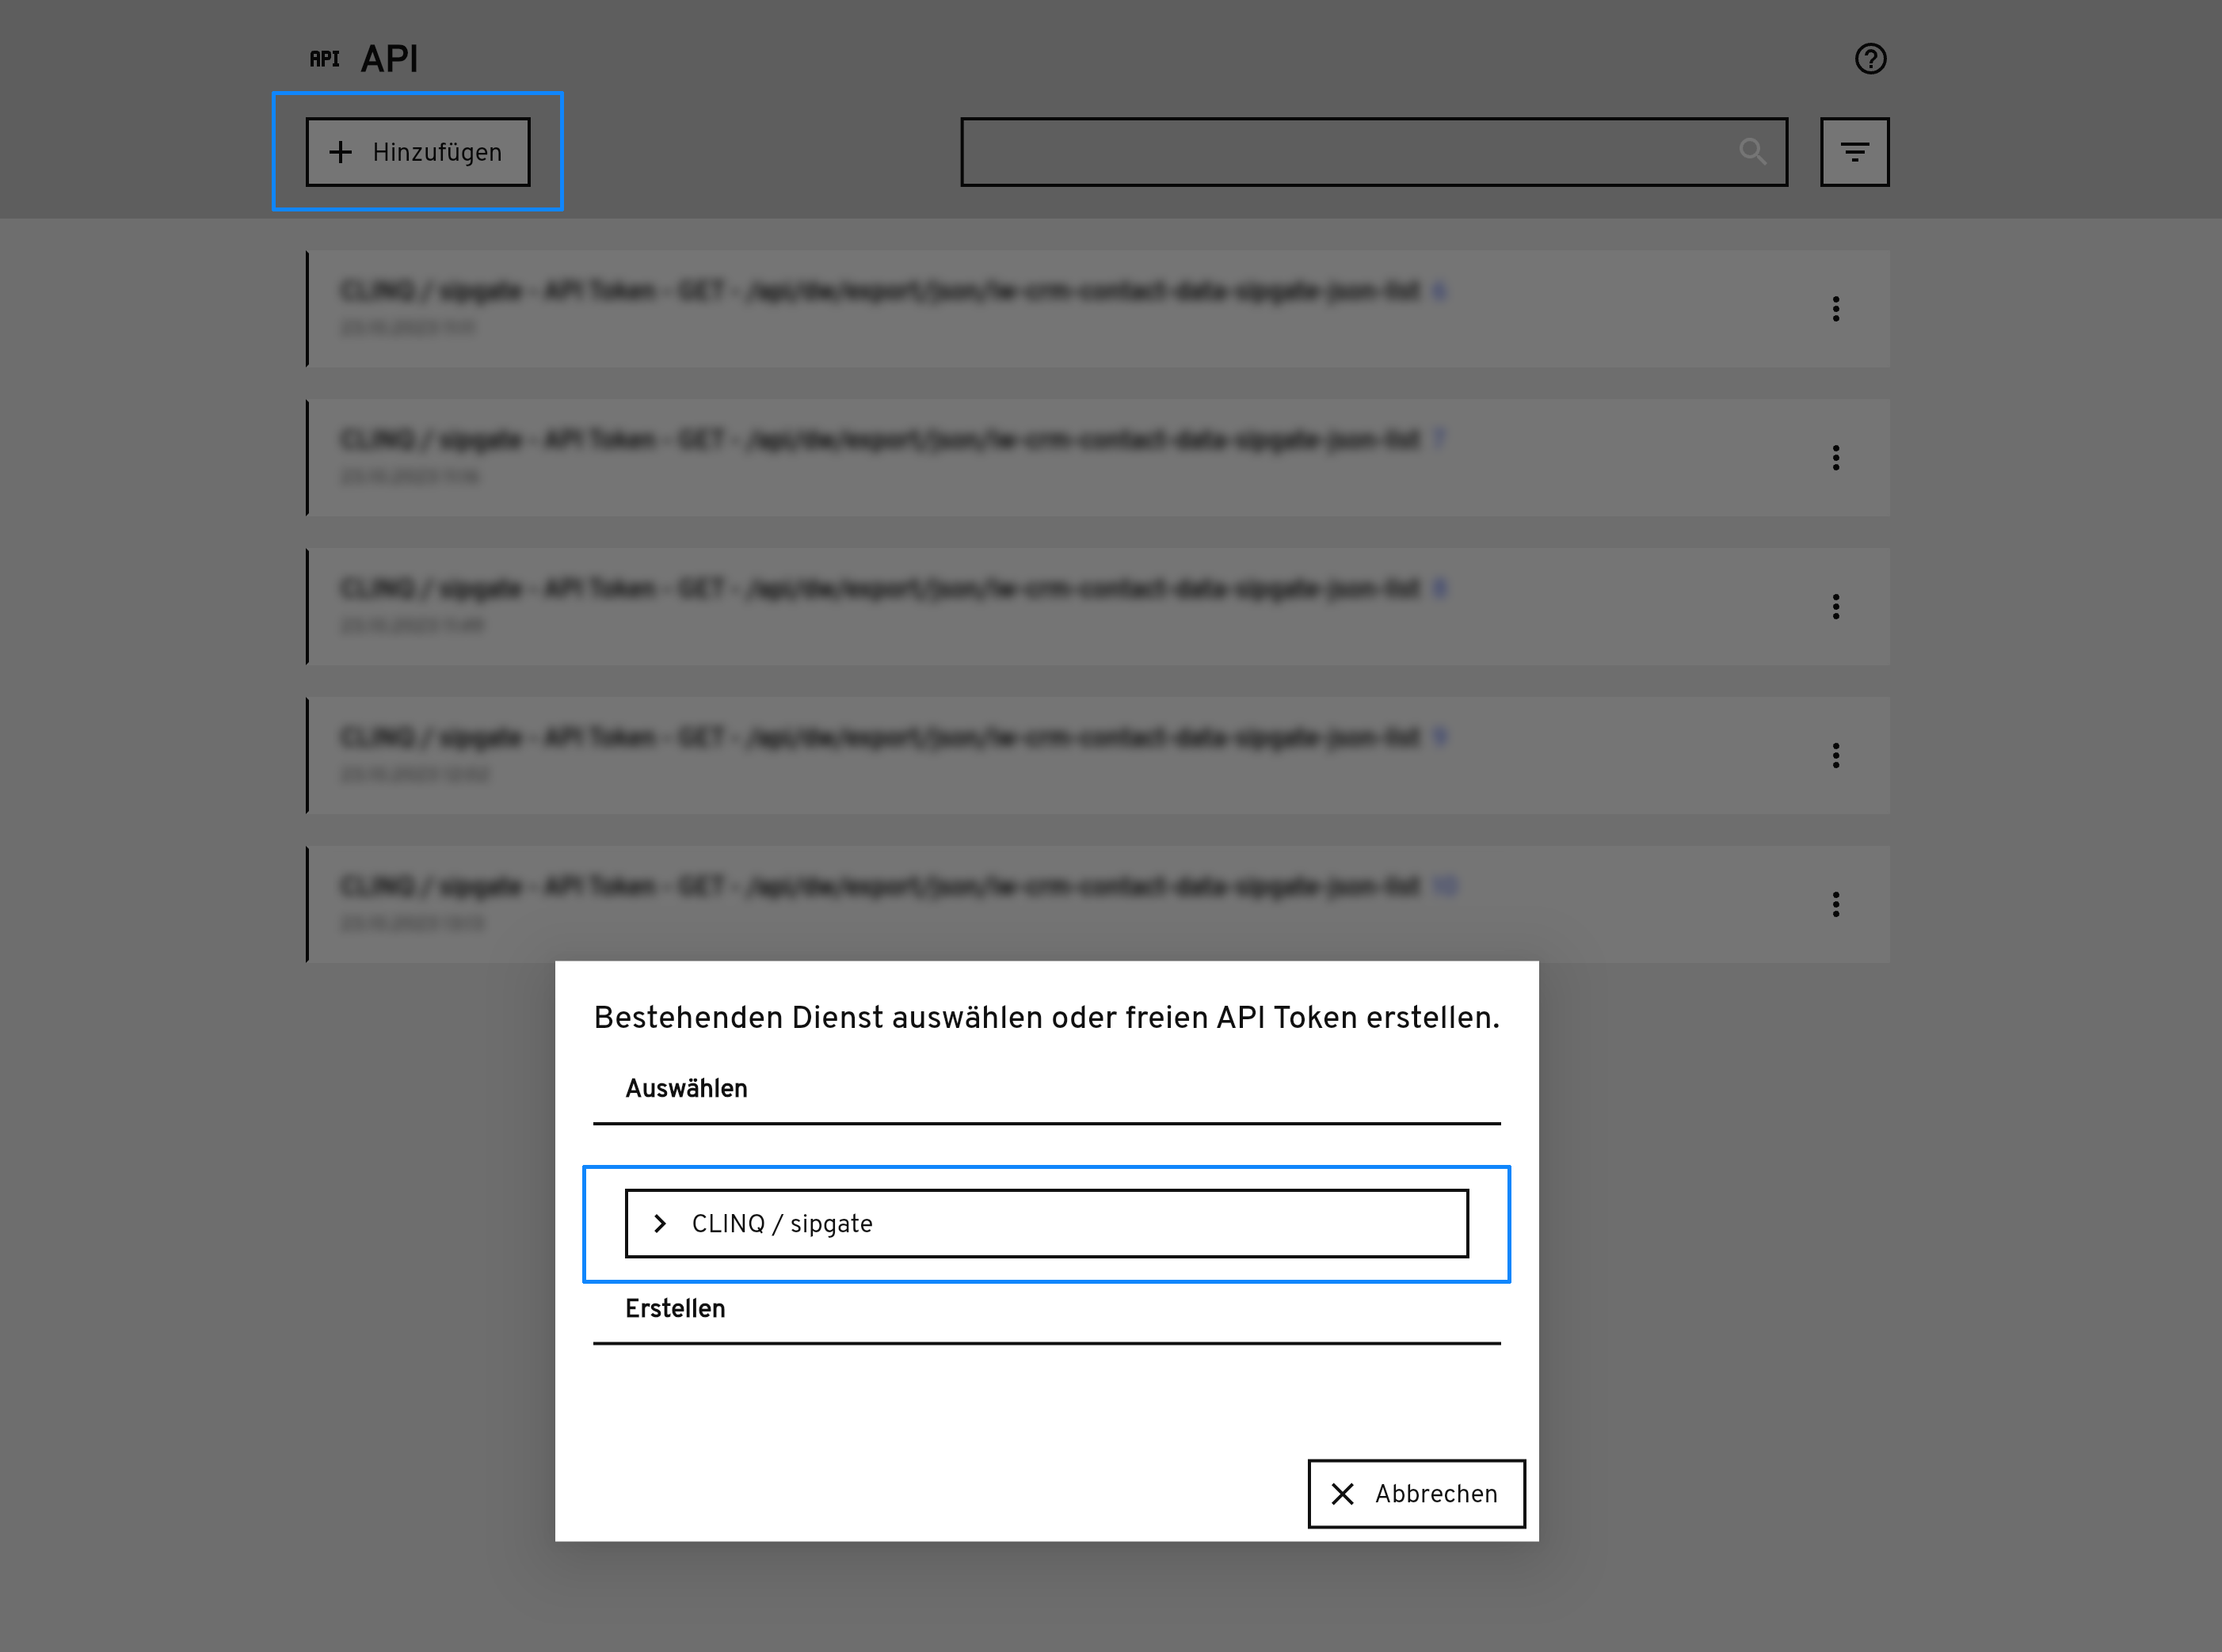Open three-dot menu of fourth API entry
Screen dimensions: 2222x1652
click(x=1835, y=756)
